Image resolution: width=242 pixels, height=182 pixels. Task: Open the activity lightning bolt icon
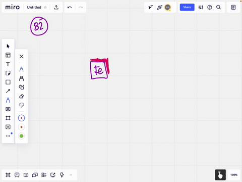click(62, 175)
